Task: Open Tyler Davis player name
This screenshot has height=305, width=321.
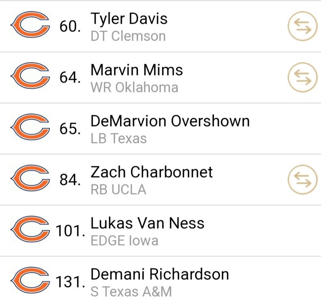Action: [129, 19]
